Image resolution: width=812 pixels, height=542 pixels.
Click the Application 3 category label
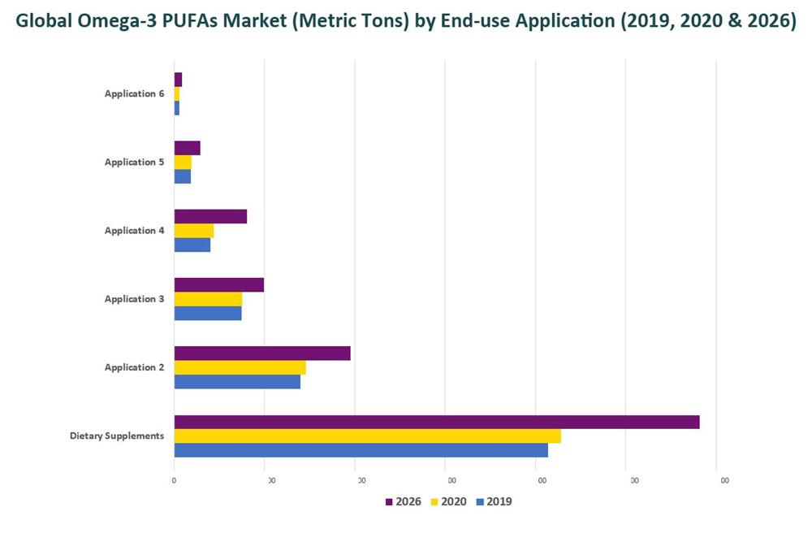(x=134, y=299)
